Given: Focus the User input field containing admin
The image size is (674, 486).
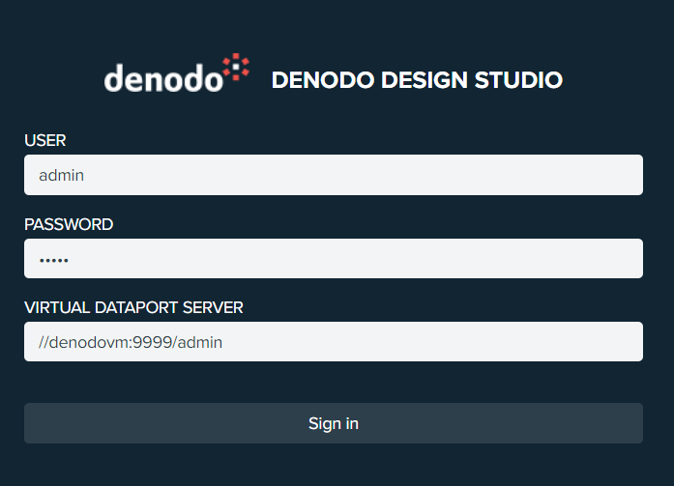Looking at the screenshot, I should point(334,175).
